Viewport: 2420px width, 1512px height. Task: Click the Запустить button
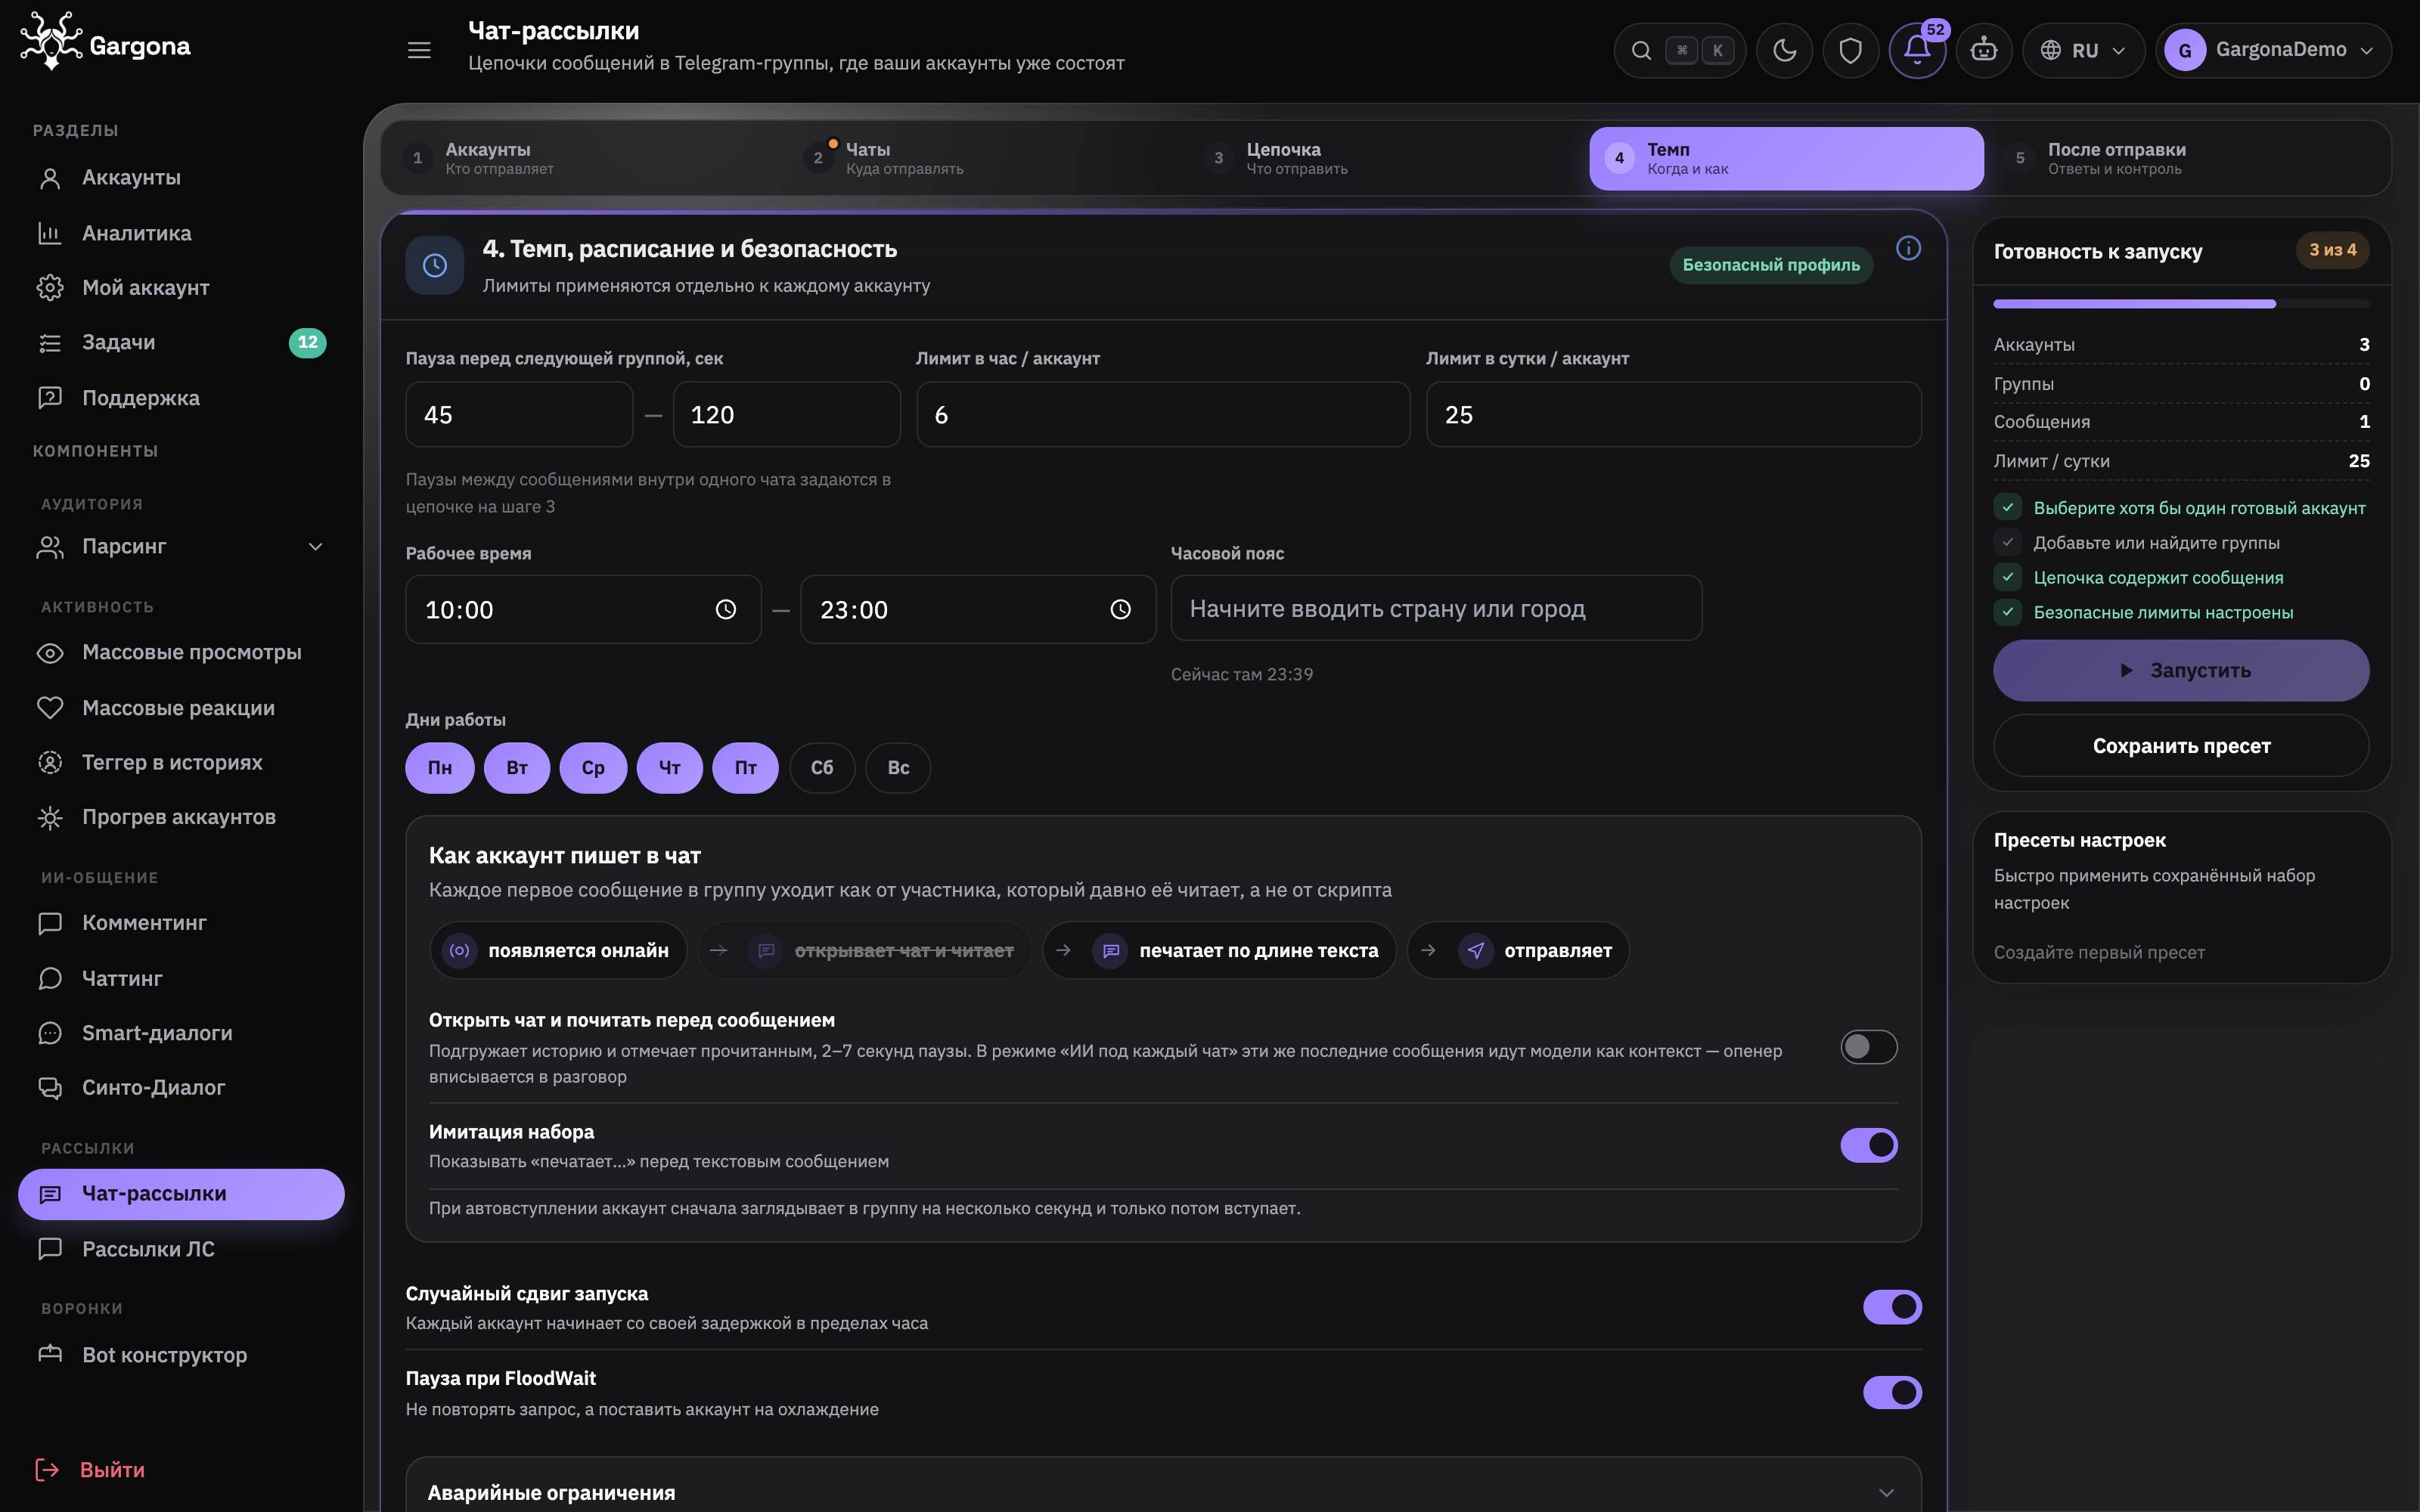pyautogui.click(x=2181, y=670)
